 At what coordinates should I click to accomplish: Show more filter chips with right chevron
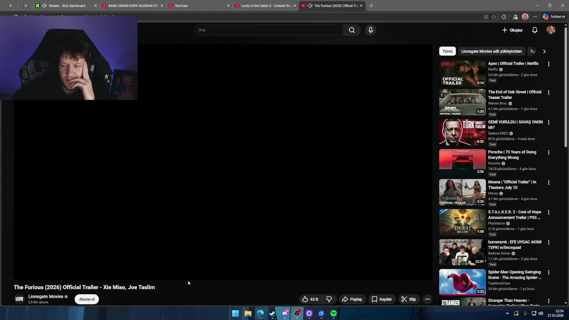[x=544, y=51]
